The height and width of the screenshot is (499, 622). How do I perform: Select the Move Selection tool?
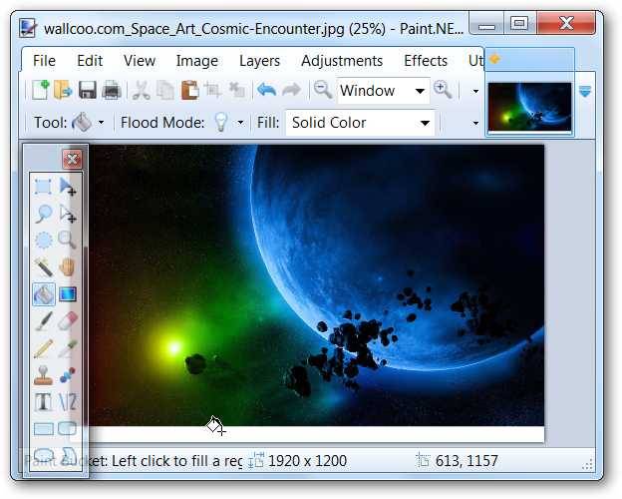tap(68, 214)
